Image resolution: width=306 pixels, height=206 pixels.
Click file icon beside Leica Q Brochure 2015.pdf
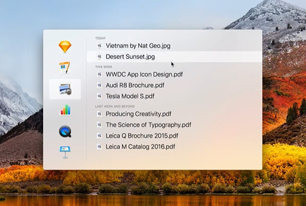pos(99,136)
